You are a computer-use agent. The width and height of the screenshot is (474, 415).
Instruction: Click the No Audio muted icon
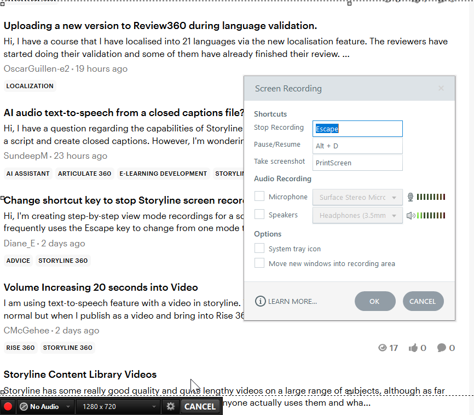pyautogui.click(x=24, y=407)
